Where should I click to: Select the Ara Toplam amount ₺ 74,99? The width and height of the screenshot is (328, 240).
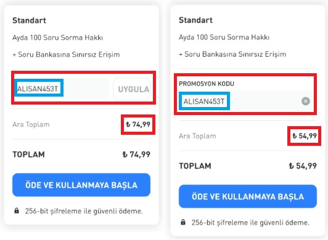(138, 124)
